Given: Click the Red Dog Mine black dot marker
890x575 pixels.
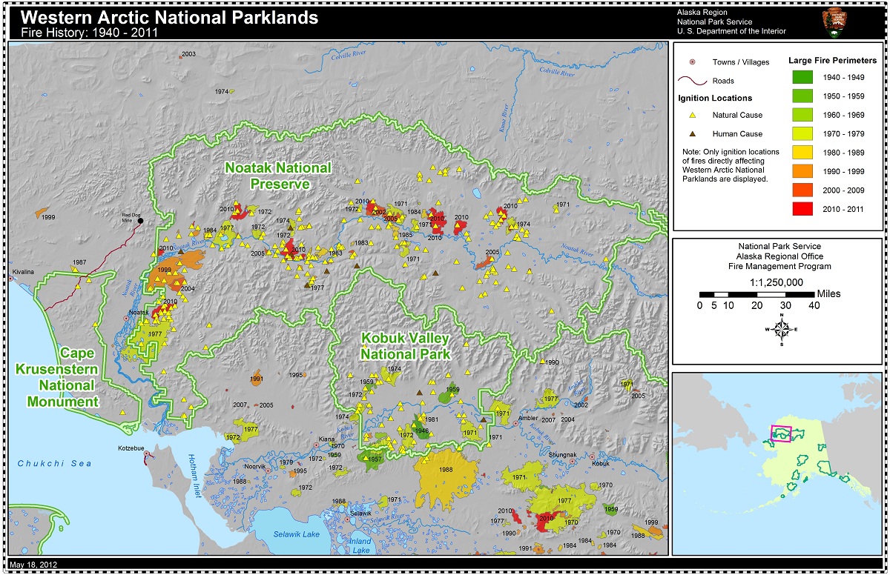Looking at the screenshot, I should pyautogui.click(x=140, y=221).
